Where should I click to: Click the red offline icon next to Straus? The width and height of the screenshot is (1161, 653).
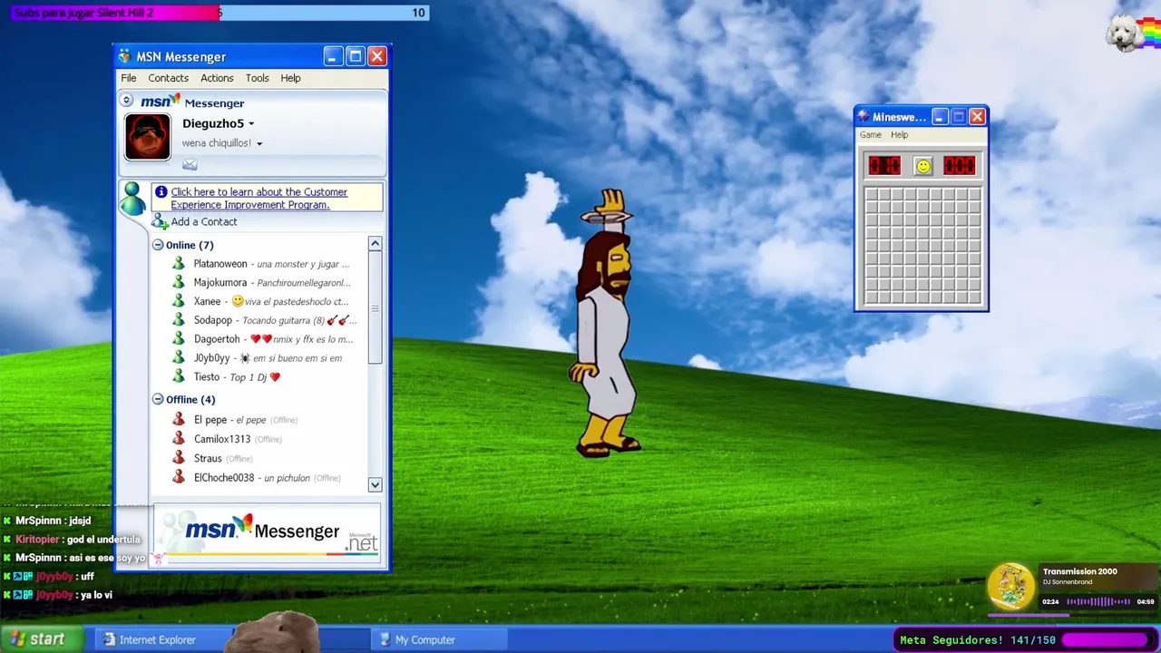(x=179, y=459)
